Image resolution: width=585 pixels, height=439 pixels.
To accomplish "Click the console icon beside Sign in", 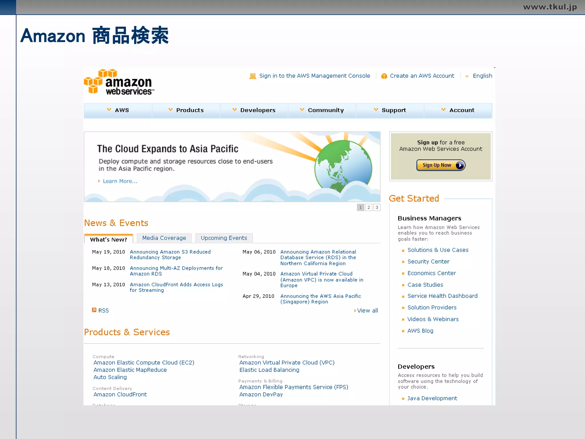I will (x=253, y=76).
